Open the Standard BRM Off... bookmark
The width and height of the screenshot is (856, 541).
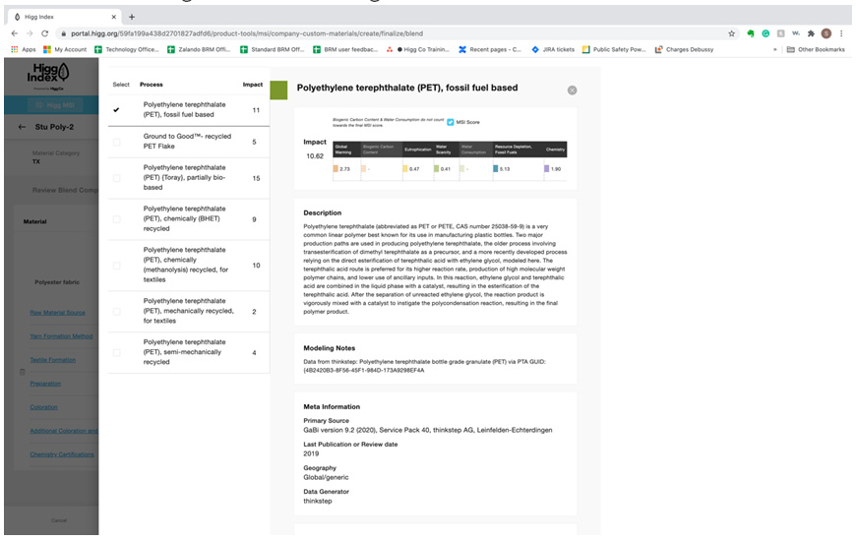coord(272,49)
